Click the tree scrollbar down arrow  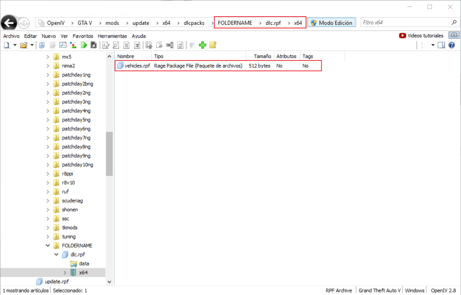click(x=109, y=282)
